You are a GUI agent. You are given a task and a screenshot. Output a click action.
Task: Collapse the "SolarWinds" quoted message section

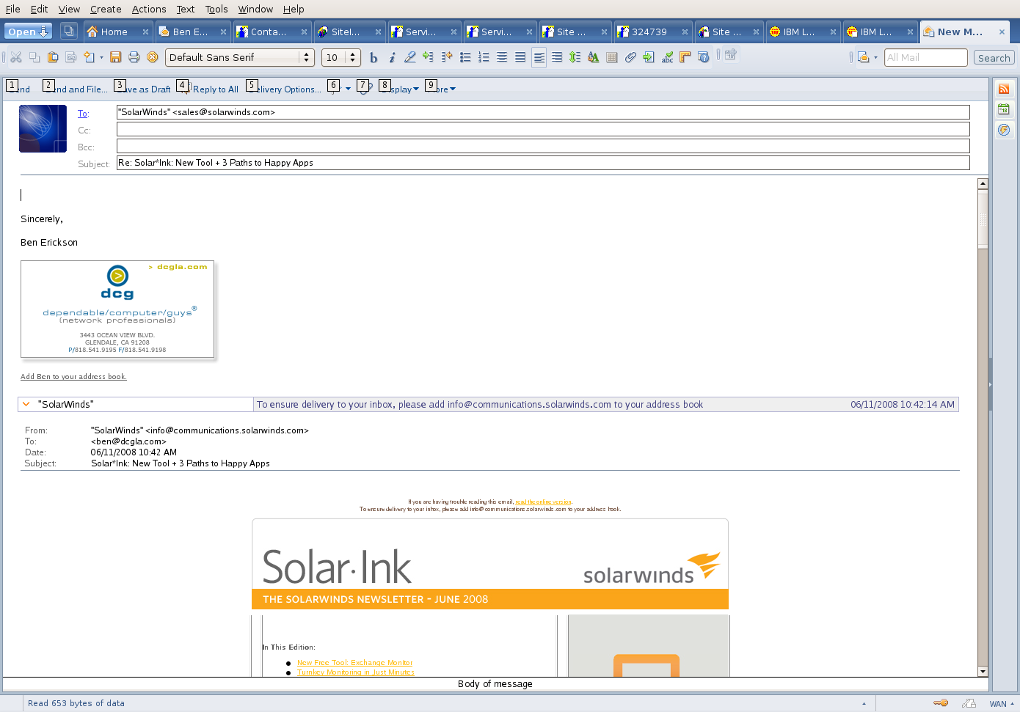pos(26,404)
